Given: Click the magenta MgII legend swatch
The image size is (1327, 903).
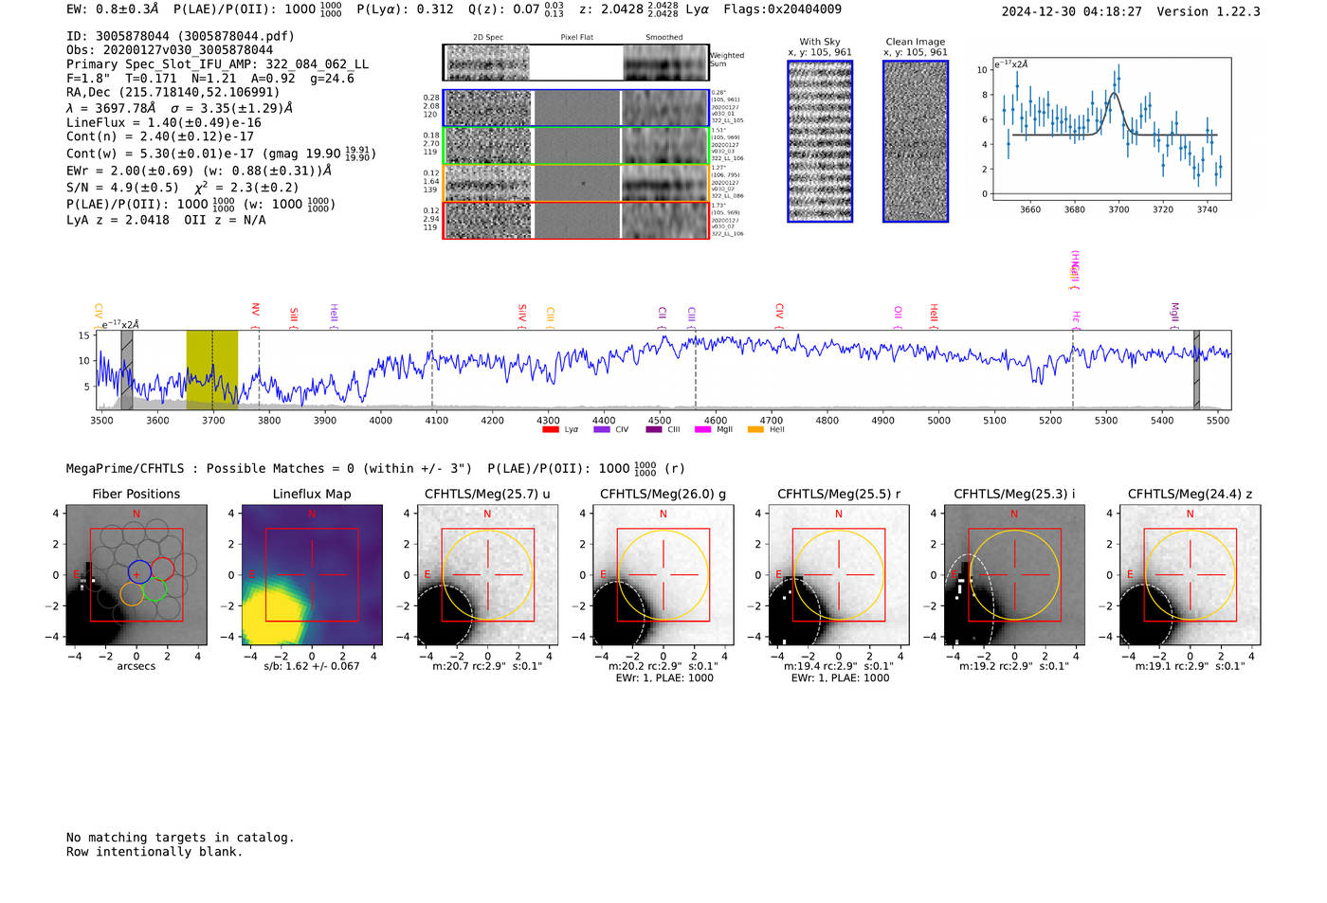Looking at the screenshot, I should (703, 430).
